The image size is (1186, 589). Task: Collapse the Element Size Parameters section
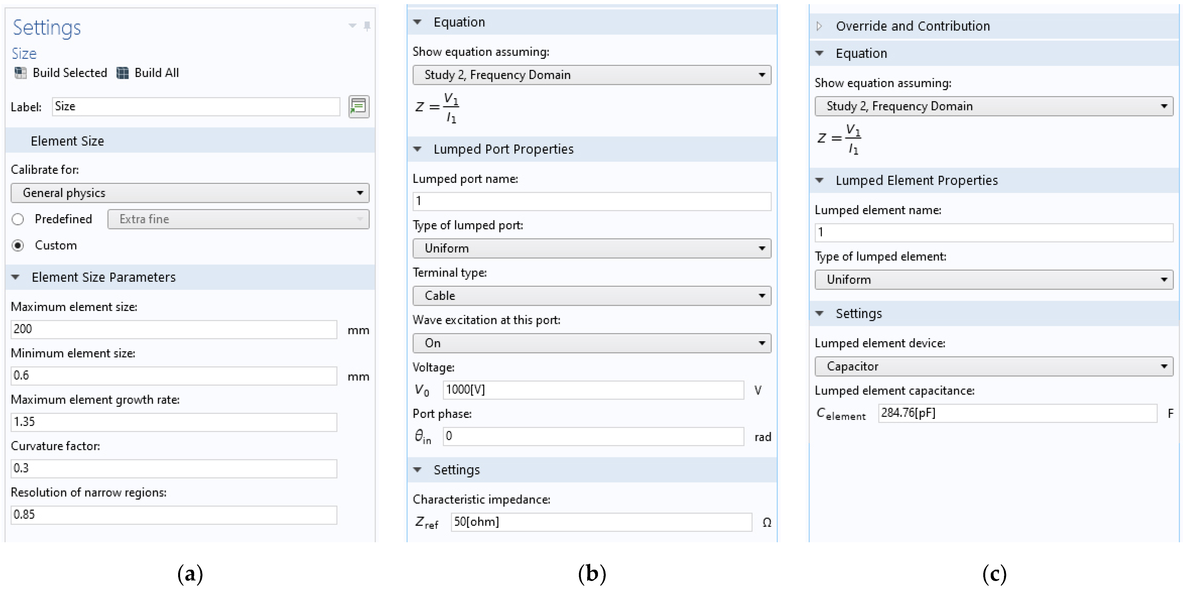16,277
